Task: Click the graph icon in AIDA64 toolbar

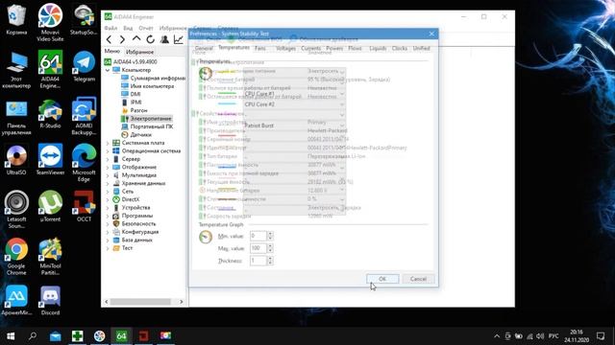Action: [x=179, y=39]
